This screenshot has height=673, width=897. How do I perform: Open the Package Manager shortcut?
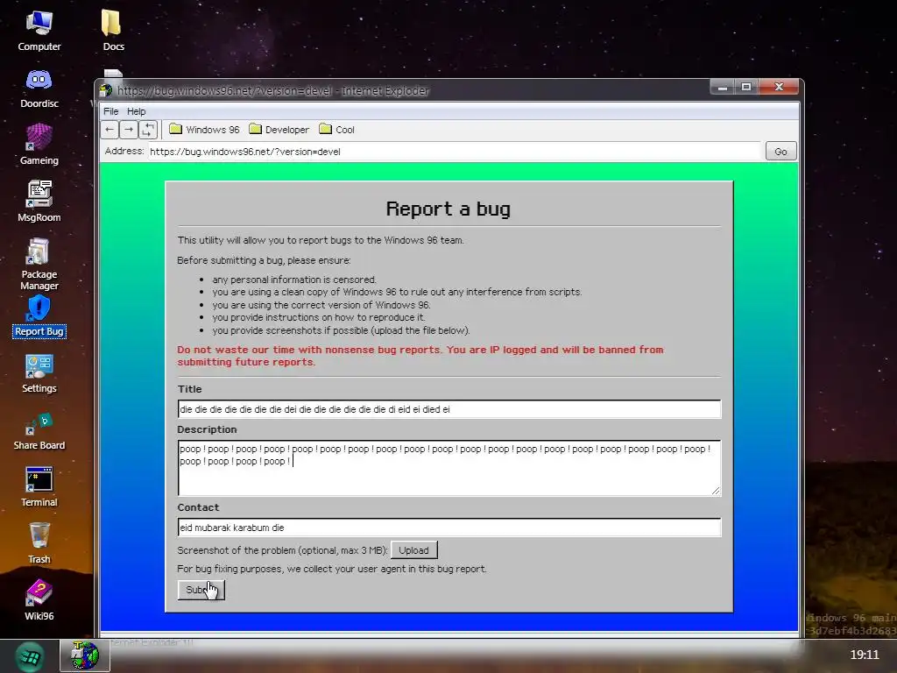tap(39, 264)
